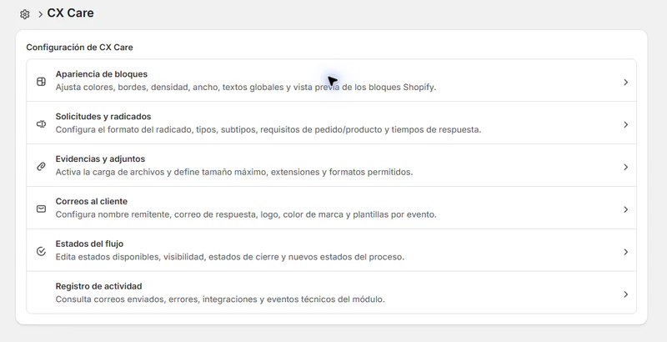Click description 'Configura el formato del radicado'
Screen dimensions: 667x342
tap(268, 130)
